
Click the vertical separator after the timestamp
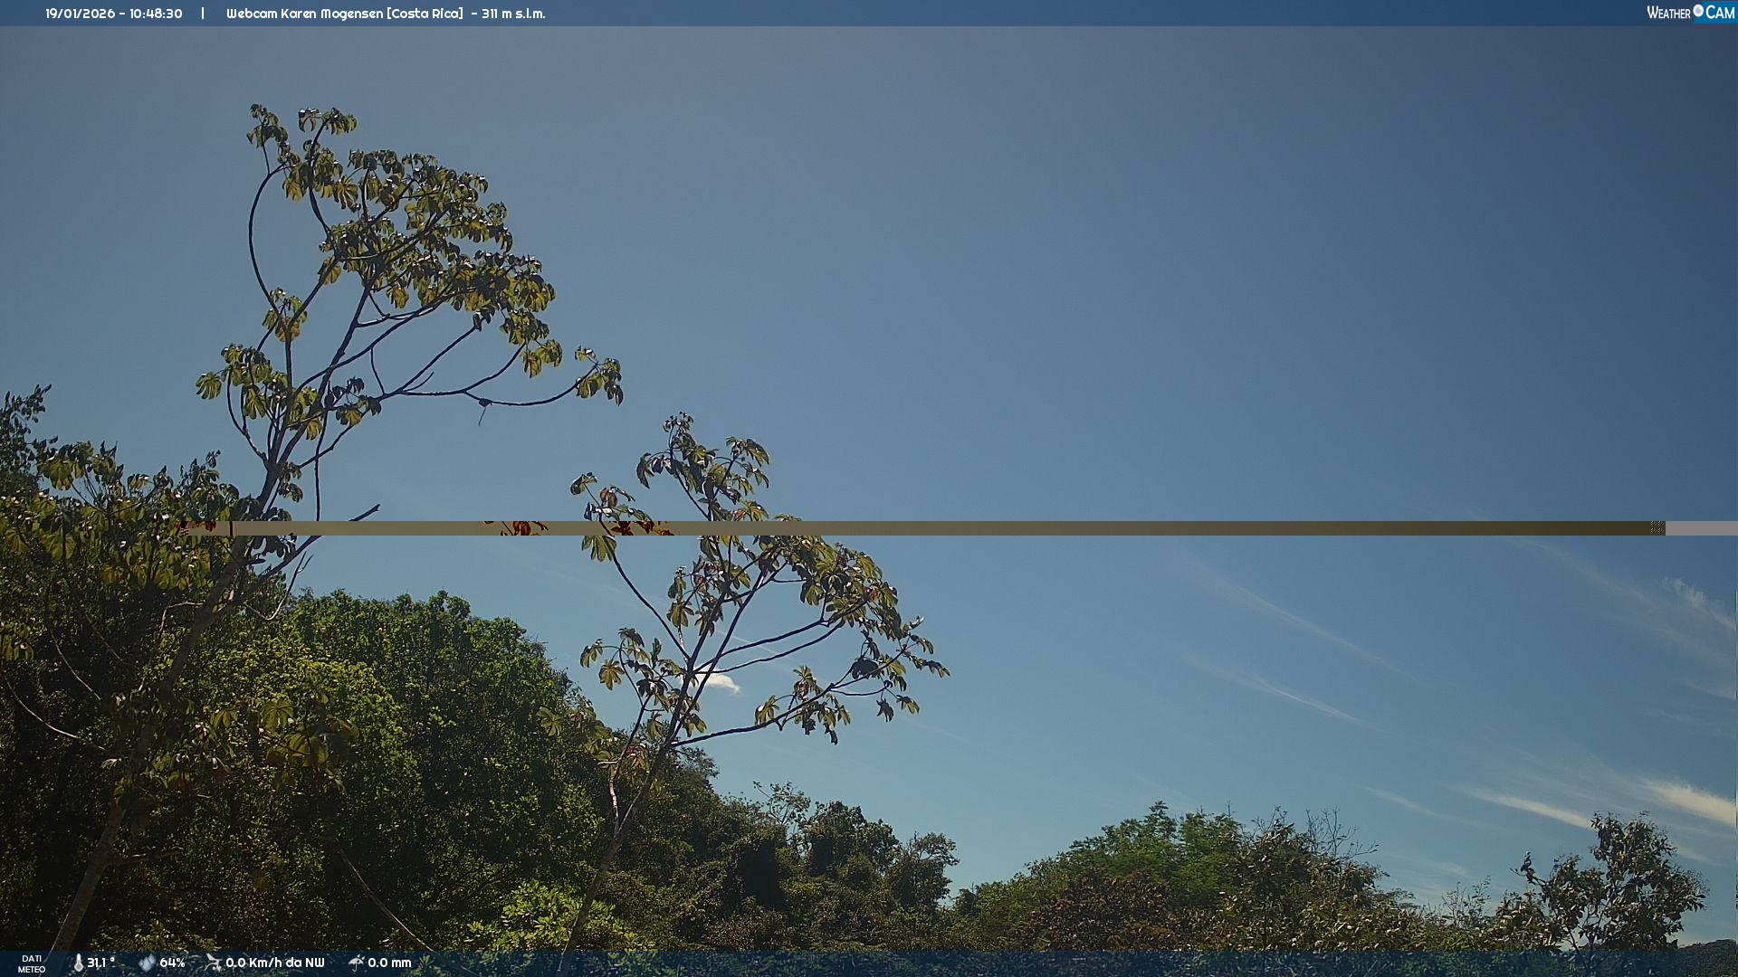coord(203,14)
